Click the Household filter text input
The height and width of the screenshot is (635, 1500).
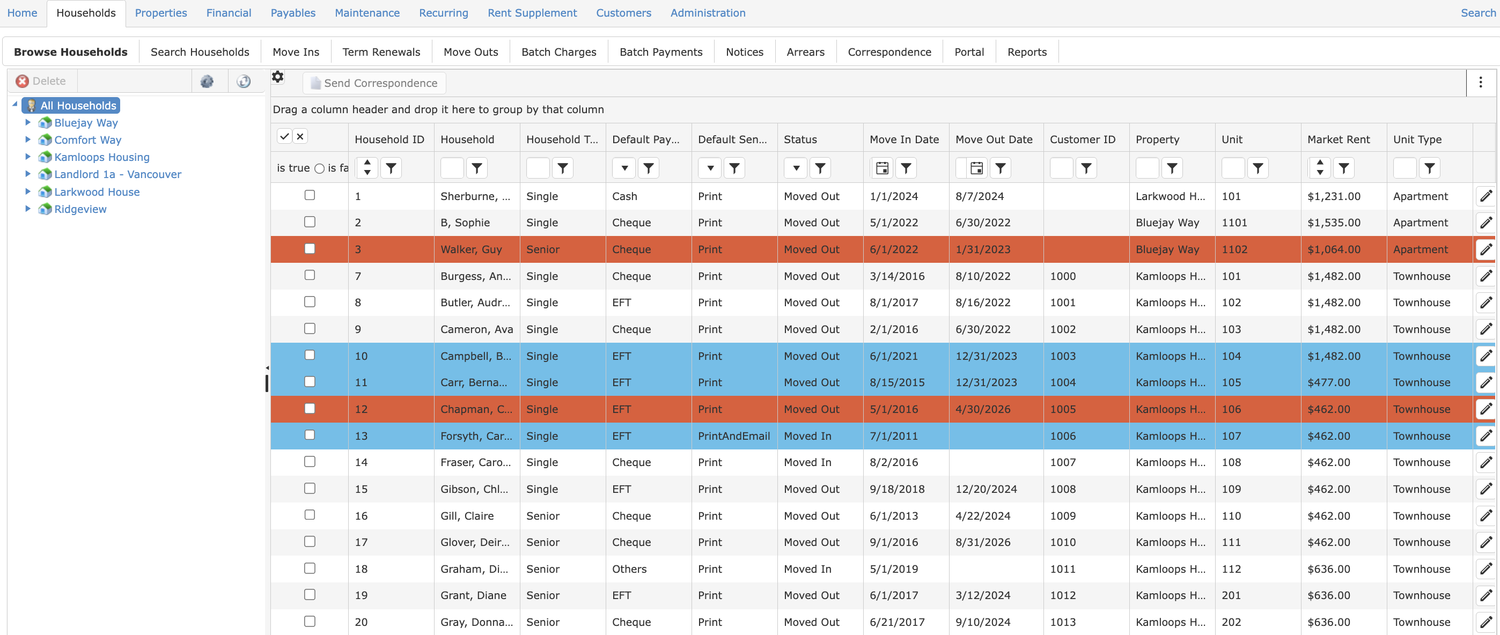[x=452, y=168]
